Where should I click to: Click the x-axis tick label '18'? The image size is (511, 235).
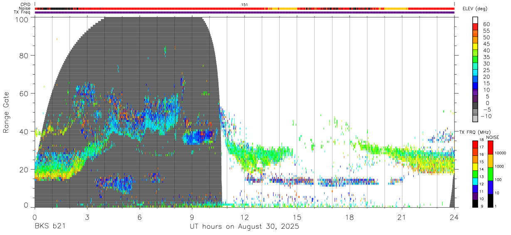pyautogui.click(x=350, y=217)
